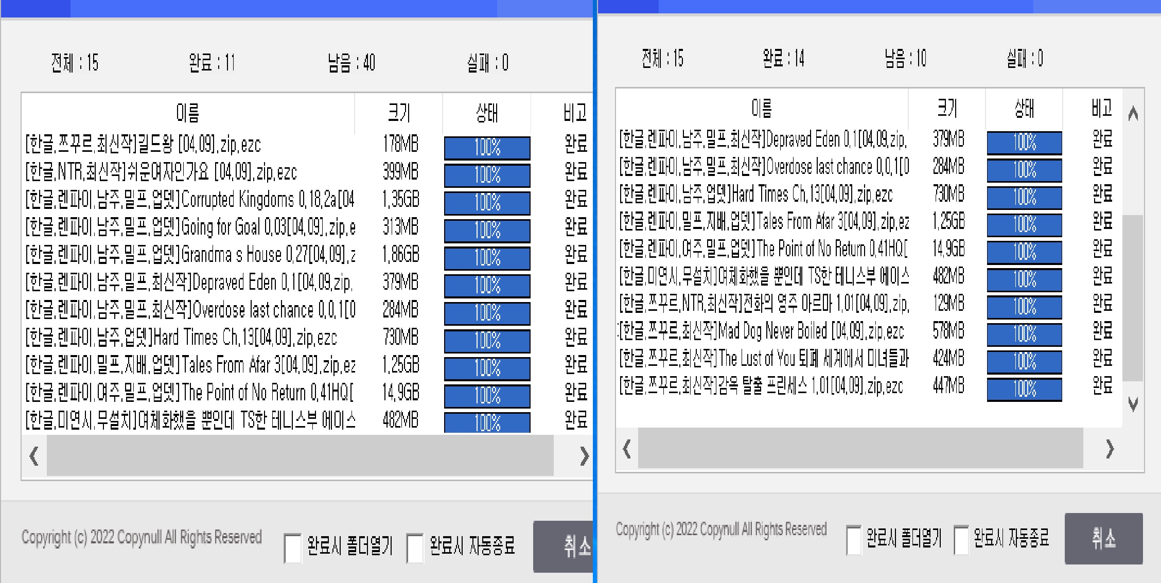This screenshot has width=1161, height=583.
Task: Select Mad Dog Never Boiled file row
Action: click(x=762, y=331)
